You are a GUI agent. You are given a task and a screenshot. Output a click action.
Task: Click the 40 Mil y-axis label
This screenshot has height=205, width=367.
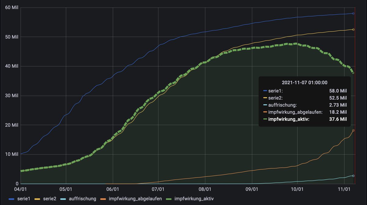(x=12, y=66)
